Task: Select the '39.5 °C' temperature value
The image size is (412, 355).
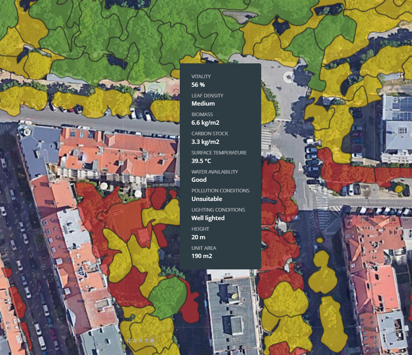Action: point(201,161)
